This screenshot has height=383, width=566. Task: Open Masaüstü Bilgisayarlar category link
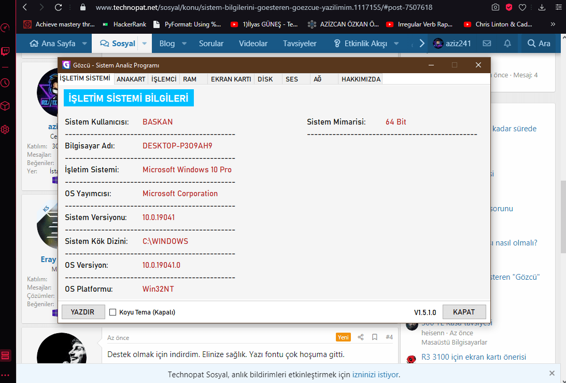pos(454,342)
